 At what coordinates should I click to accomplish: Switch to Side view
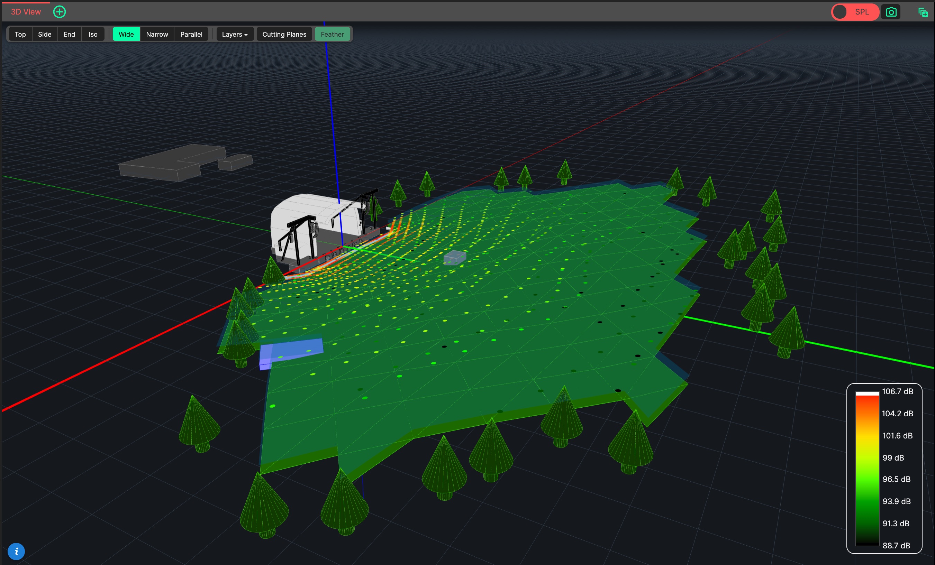coord(45,34)
